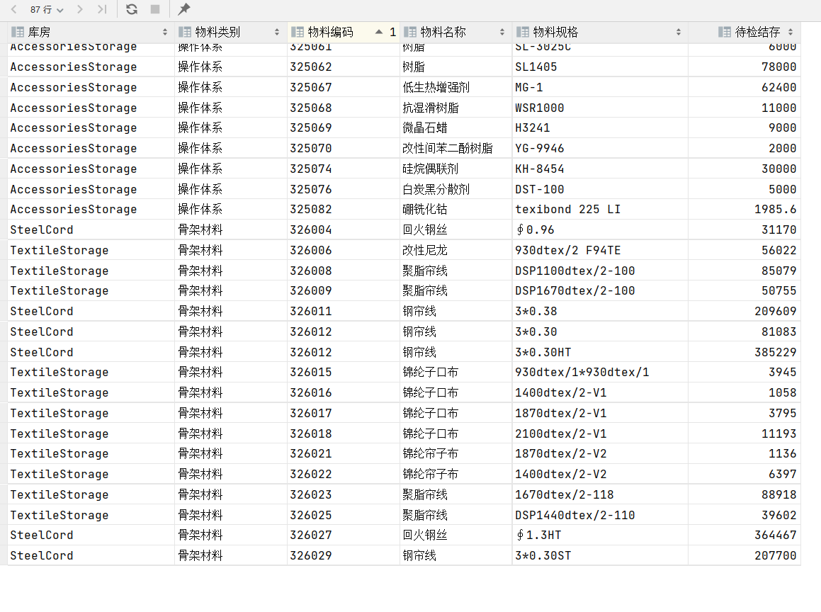Select the texibond 225 LI cell
This screenshot has width=821, height=612.
[x=600, y=210]
